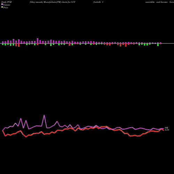Viewport: 174px width, 174px height.
Task: Click the MunafaSutra charts for GCV heading
Action: click(53, 2)
